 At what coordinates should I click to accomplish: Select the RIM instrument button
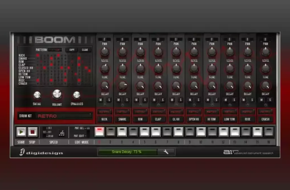[140, 119]
